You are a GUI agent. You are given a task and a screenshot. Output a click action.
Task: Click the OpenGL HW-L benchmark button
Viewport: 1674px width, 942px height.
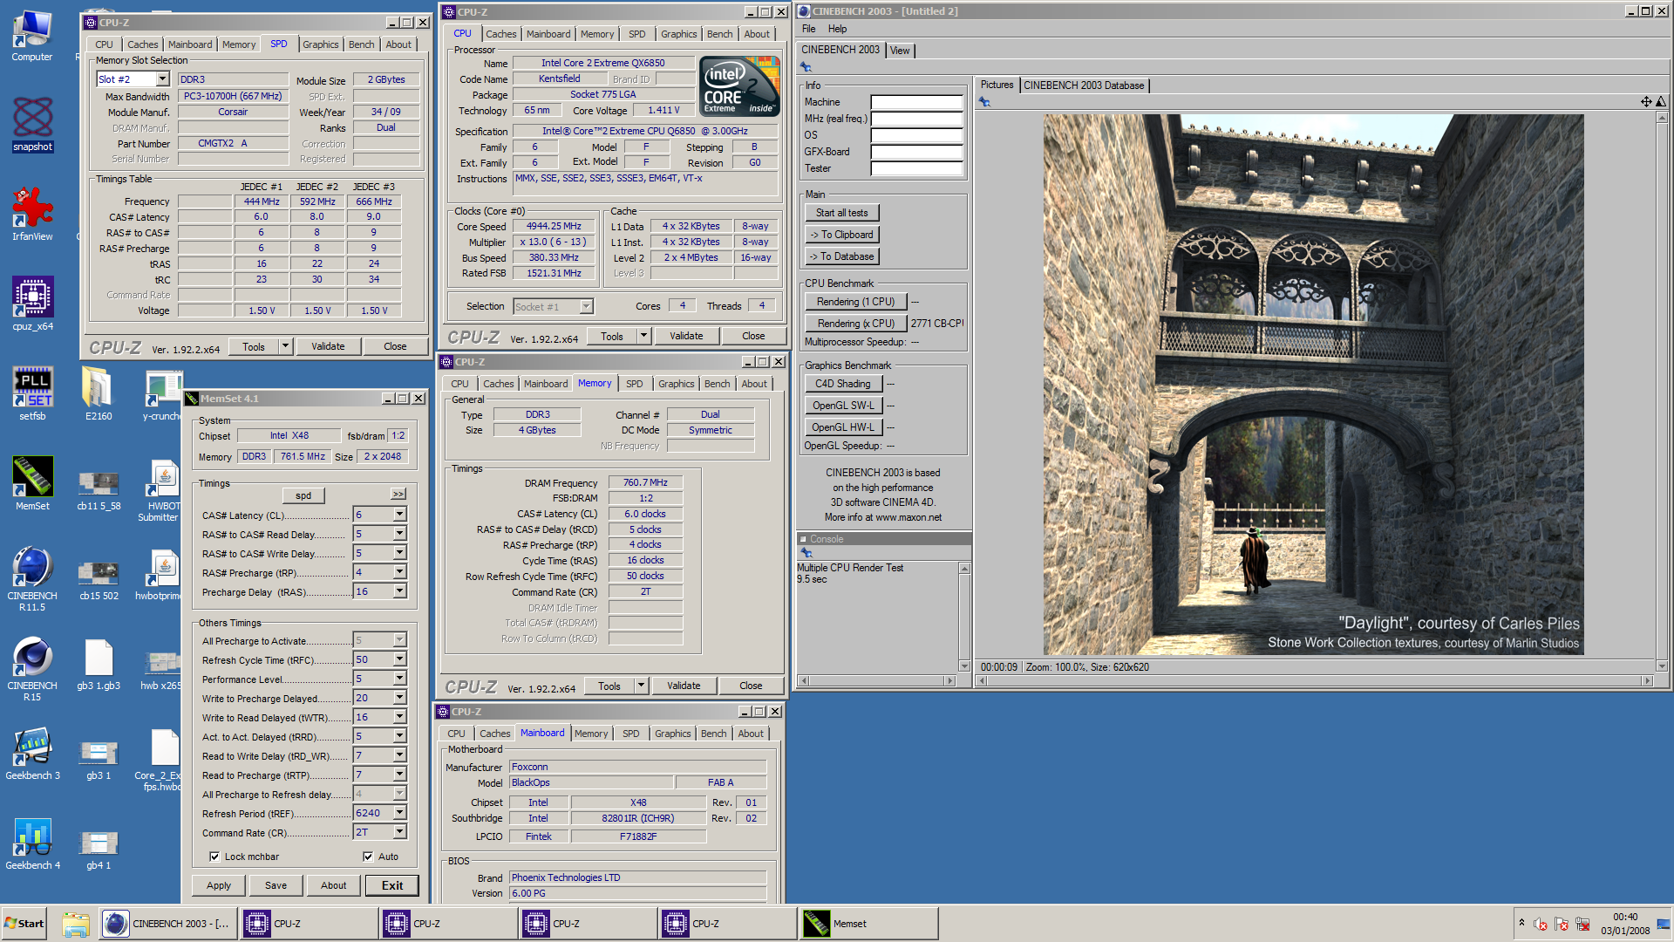click(x=842, y=427)
